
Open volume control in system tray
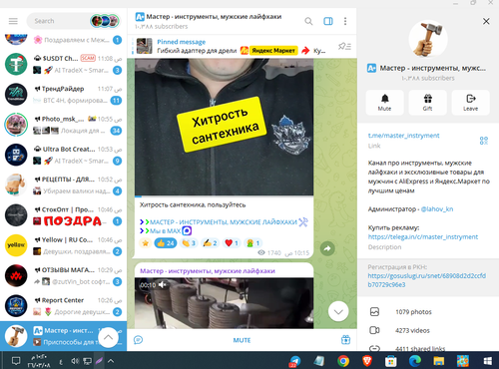tap(75, 361)
